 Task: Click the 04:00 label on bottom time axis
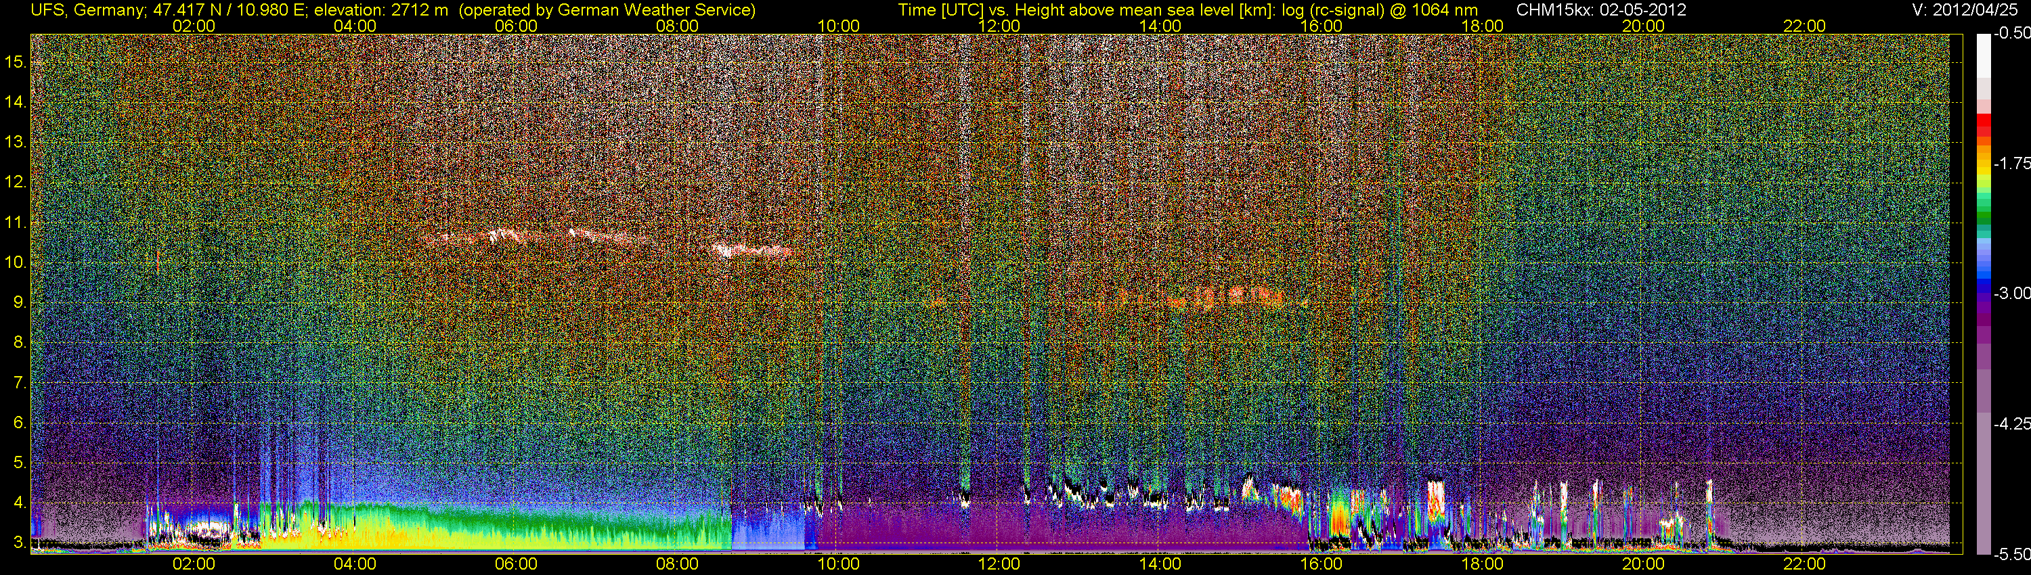(355, 564)
